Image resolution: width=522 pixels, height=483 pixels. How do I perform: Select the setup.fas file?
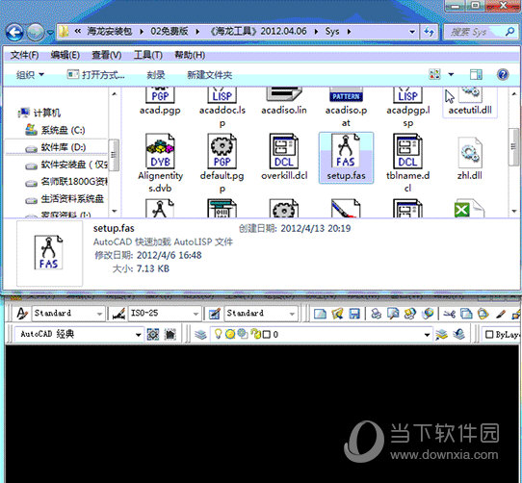pos(346,158)
